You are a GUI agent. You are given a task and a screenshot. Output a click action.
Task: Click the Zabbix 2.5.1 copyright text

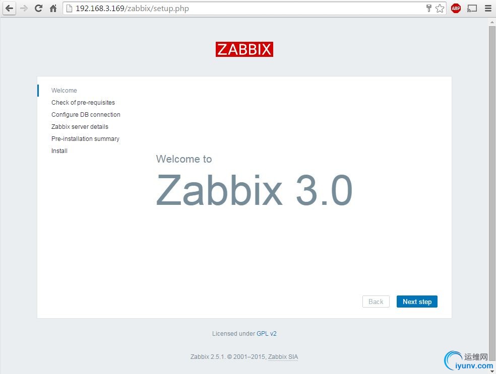point(227,357)
